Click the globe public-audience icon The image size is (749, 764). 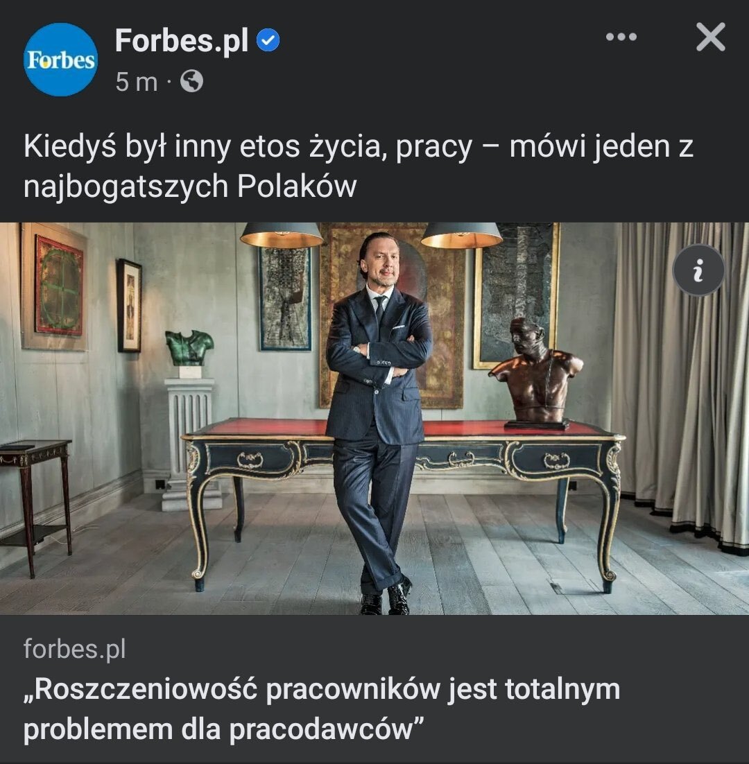point(191,81)
